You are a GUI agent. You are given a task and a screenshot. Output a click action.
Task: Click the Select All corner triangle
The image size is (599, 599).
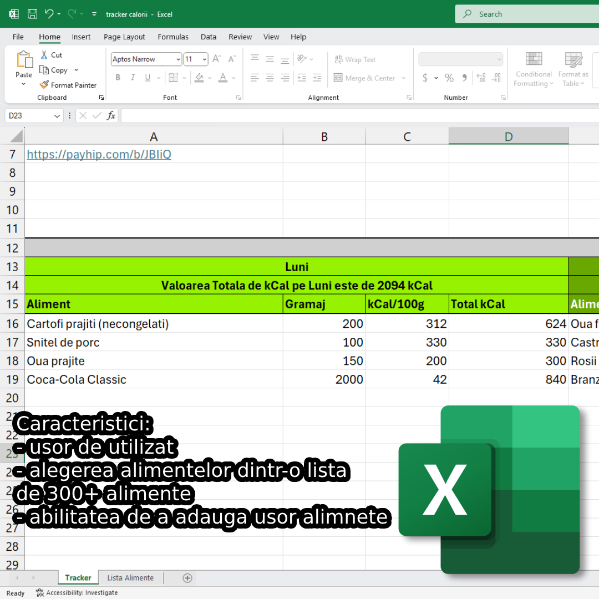point(16,136)
